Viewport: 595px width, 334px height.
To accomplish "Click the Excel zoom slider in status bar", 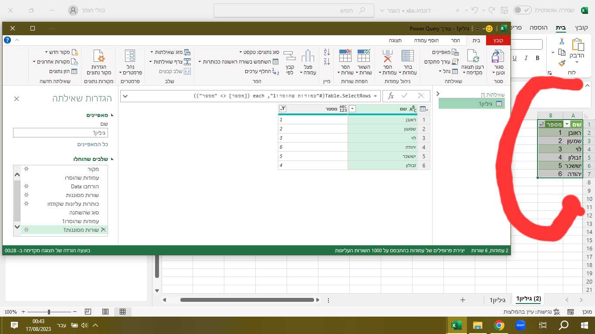I will pyautogui.click(x=49, y=312).
